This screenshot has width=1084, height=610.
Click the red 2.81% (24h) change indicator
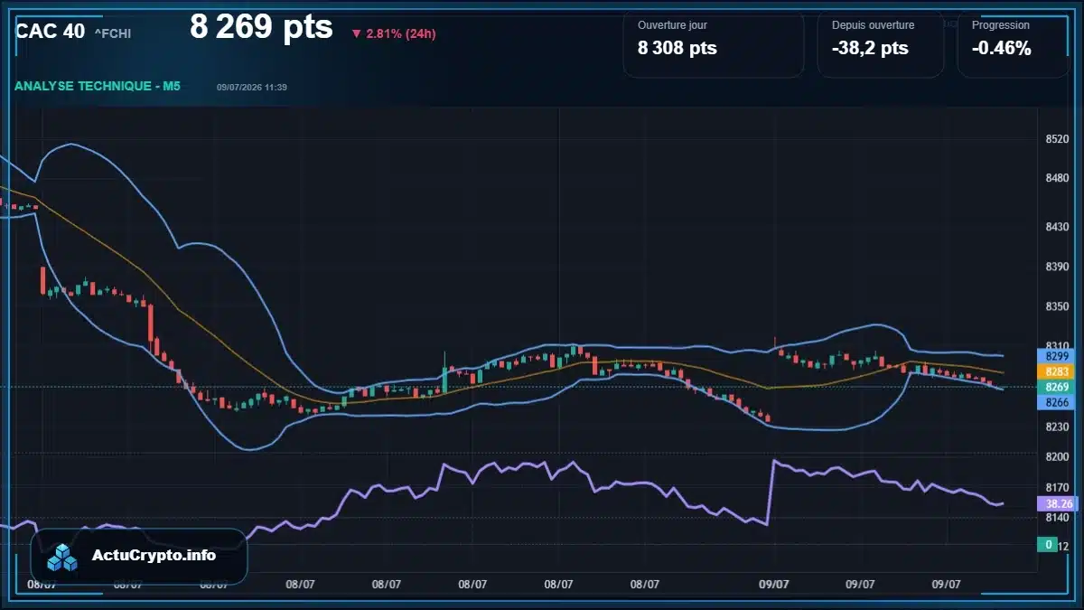click(394, 33)
